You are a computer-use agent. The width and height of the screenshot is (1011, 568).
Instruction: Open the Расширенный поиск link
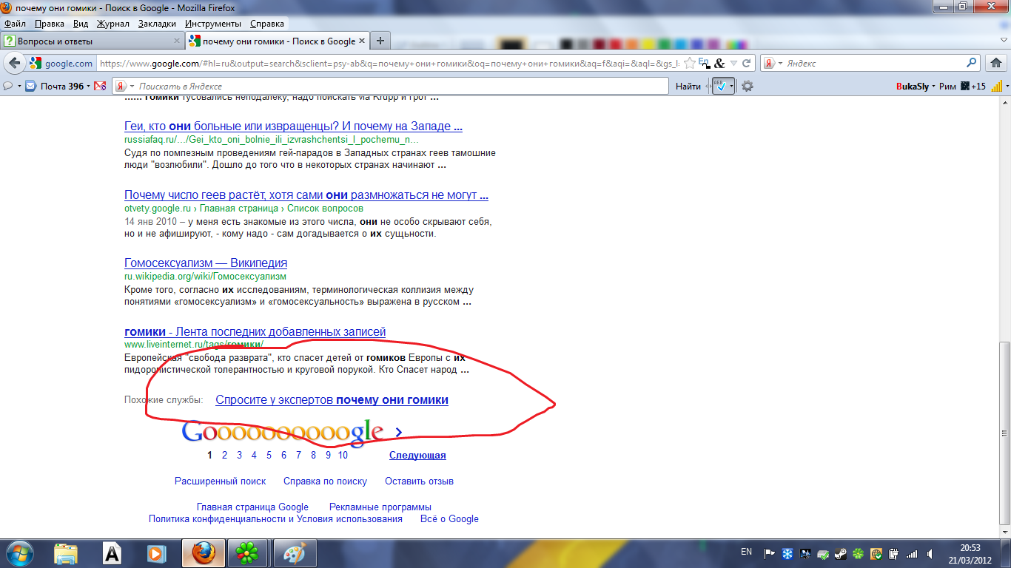pyautogui.click(x=221, y=481)
